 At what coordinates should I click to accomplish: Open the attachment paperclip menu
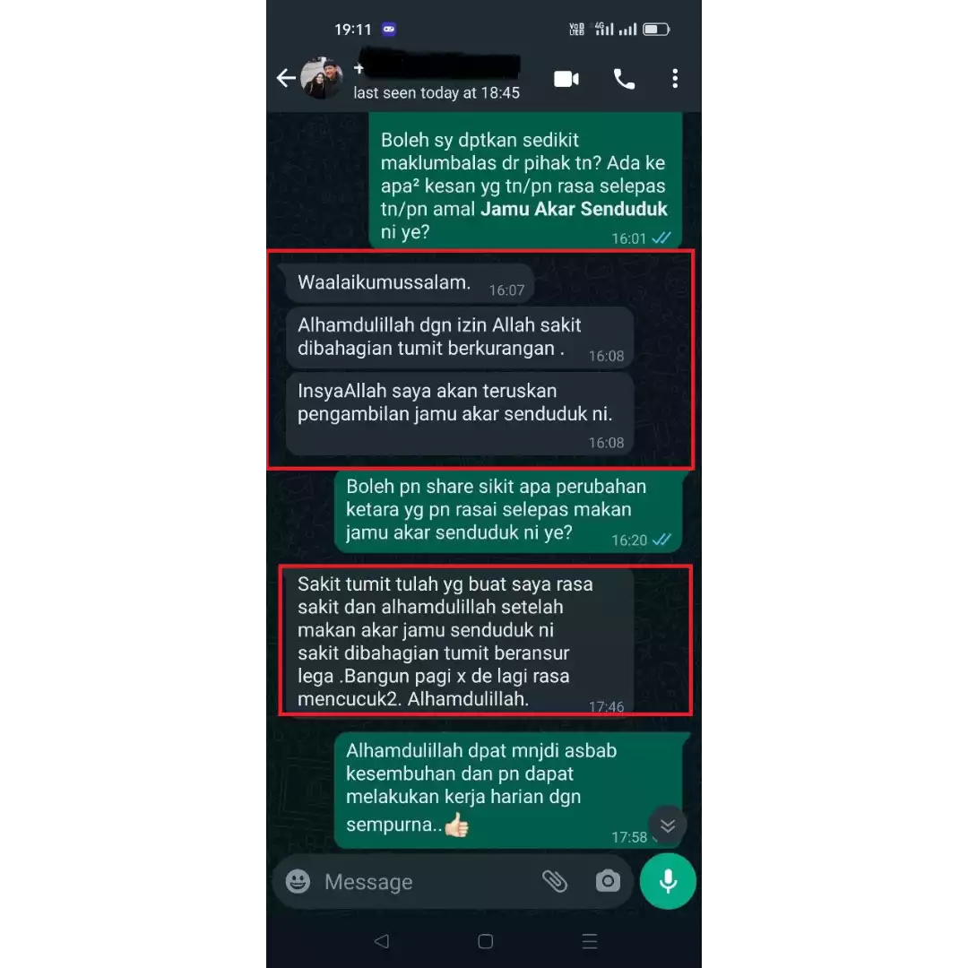click(555, 881)
